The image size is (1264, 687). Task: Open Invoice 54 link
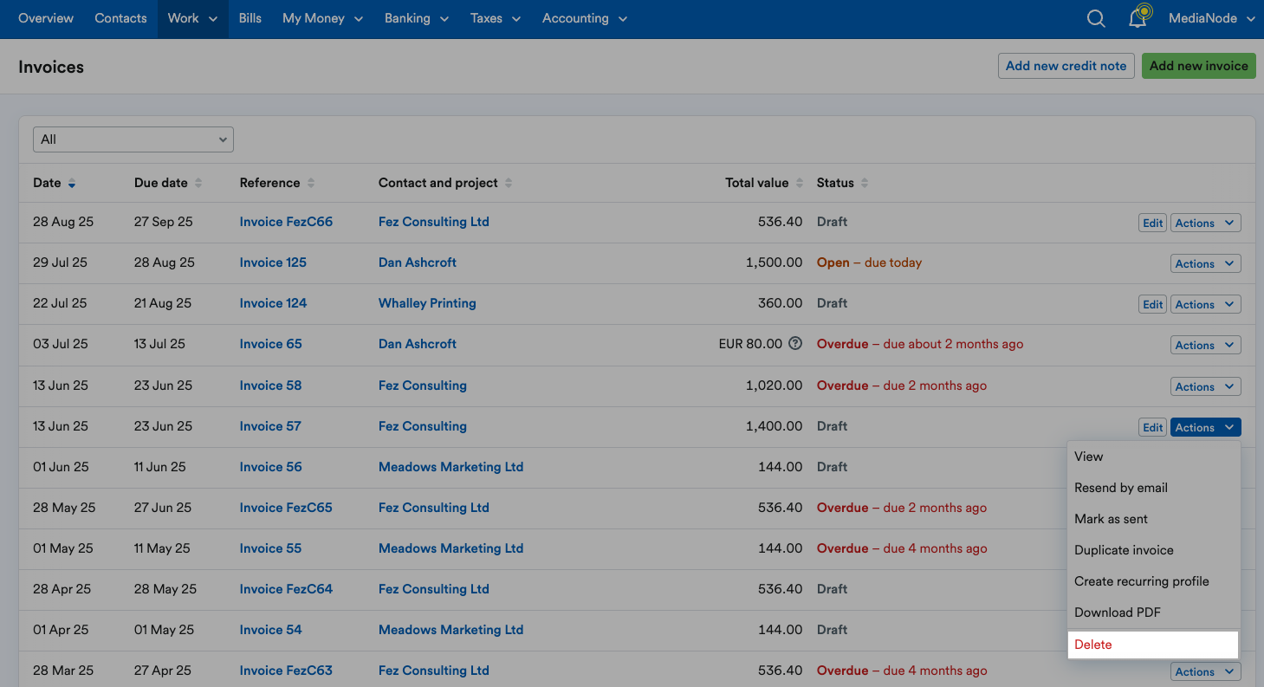(x=270, y=630)
